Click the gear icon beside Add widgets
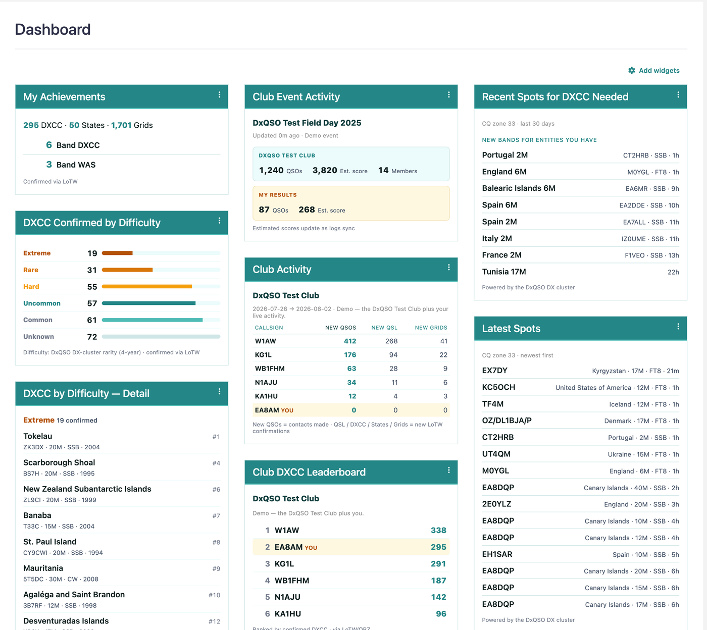Screen dimensions: 707x630 [631, 71]
